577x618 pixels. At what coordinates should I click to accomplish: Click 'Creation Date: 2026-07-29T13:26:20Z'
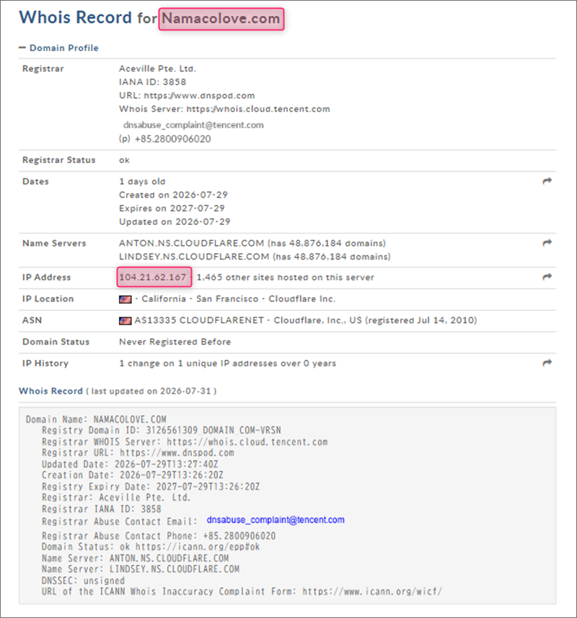coord(133,475)
